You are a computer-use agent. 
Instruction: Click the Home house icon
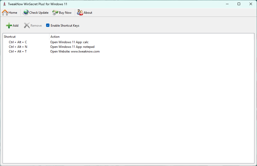[x=5, y=13]
